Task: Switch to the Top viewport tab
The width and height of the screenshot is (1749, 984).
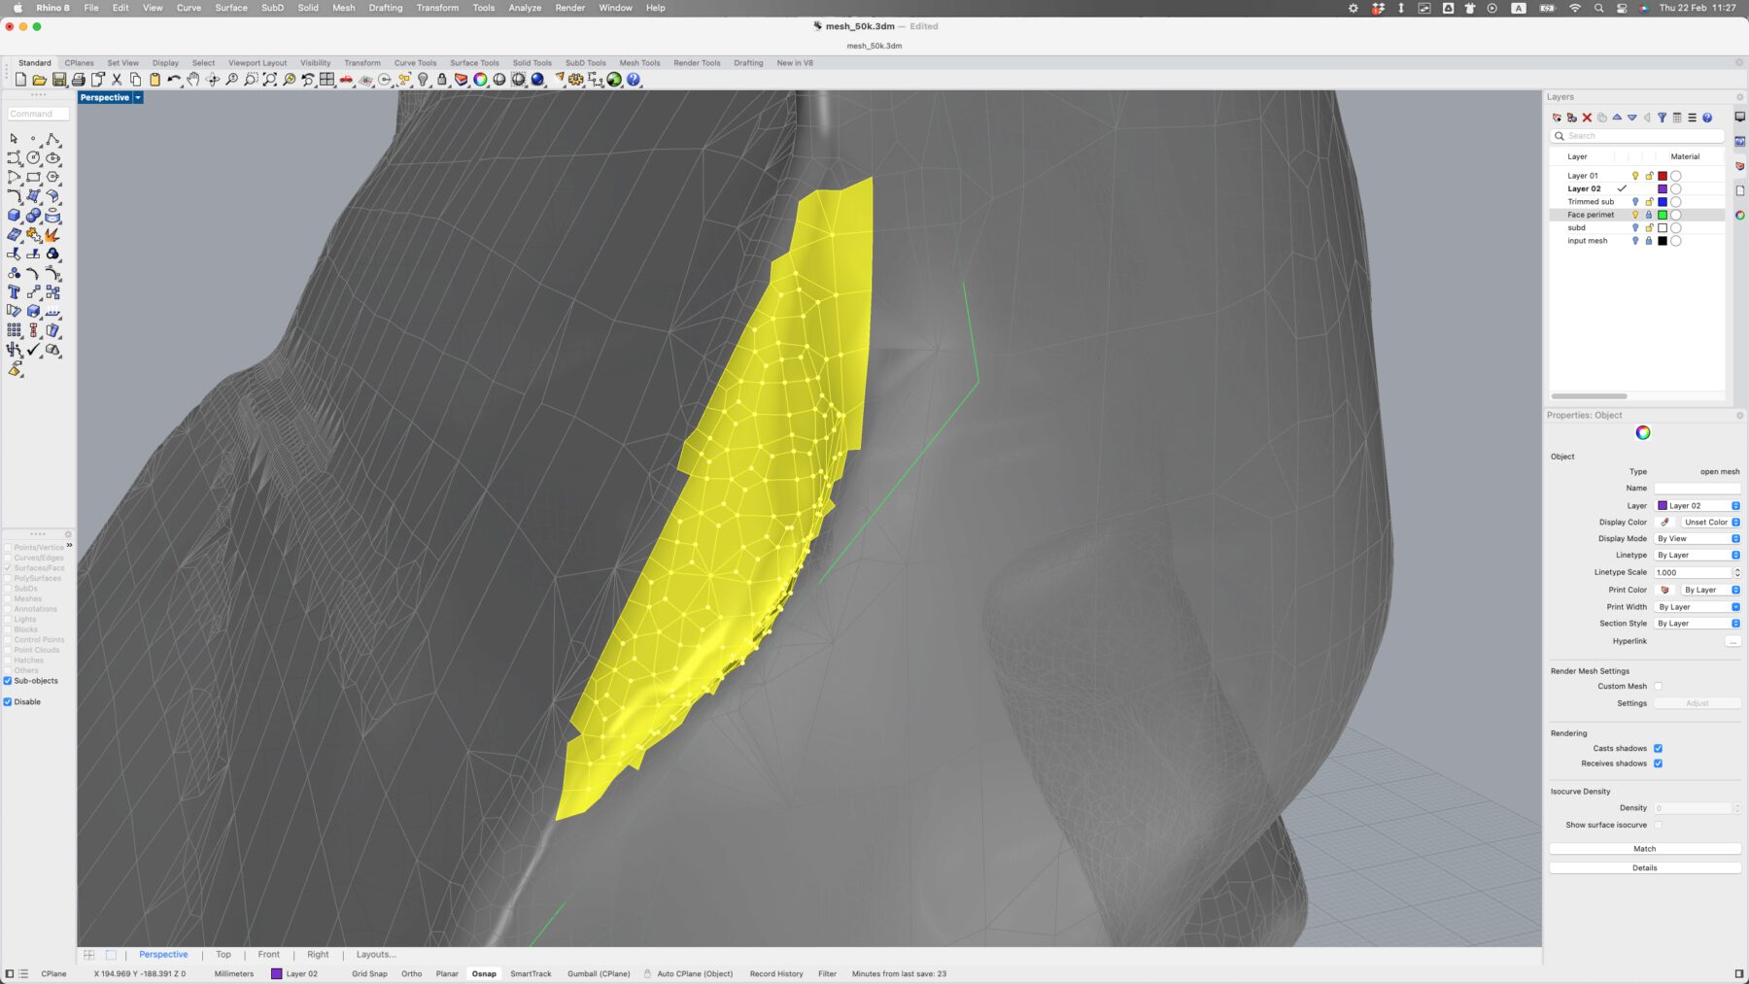Action: (223, 955)
